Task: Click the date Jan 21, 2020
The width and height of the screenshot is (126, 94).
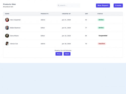Action: (66, 20)
